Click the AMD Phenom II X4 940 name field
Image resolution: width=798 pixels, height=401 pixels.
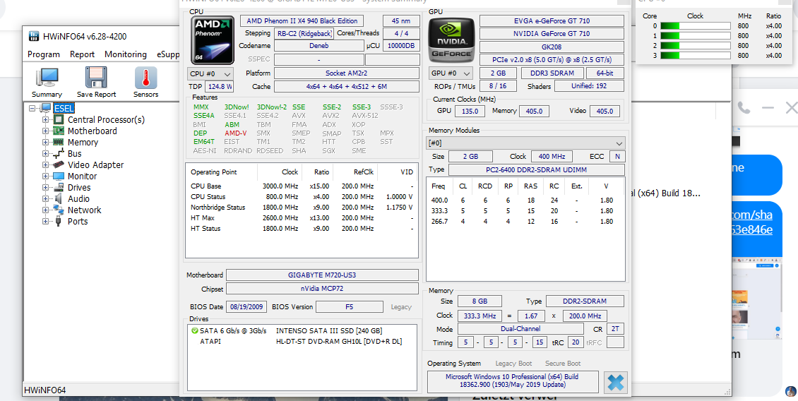[302, 21]
